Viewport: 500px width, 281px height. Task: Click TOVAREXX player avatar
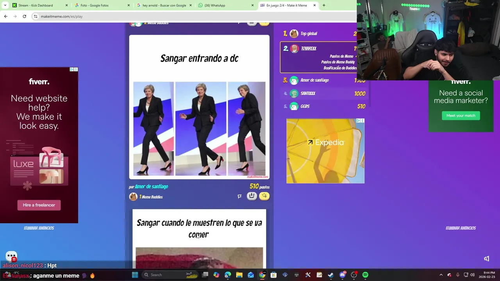click(294, 48)
